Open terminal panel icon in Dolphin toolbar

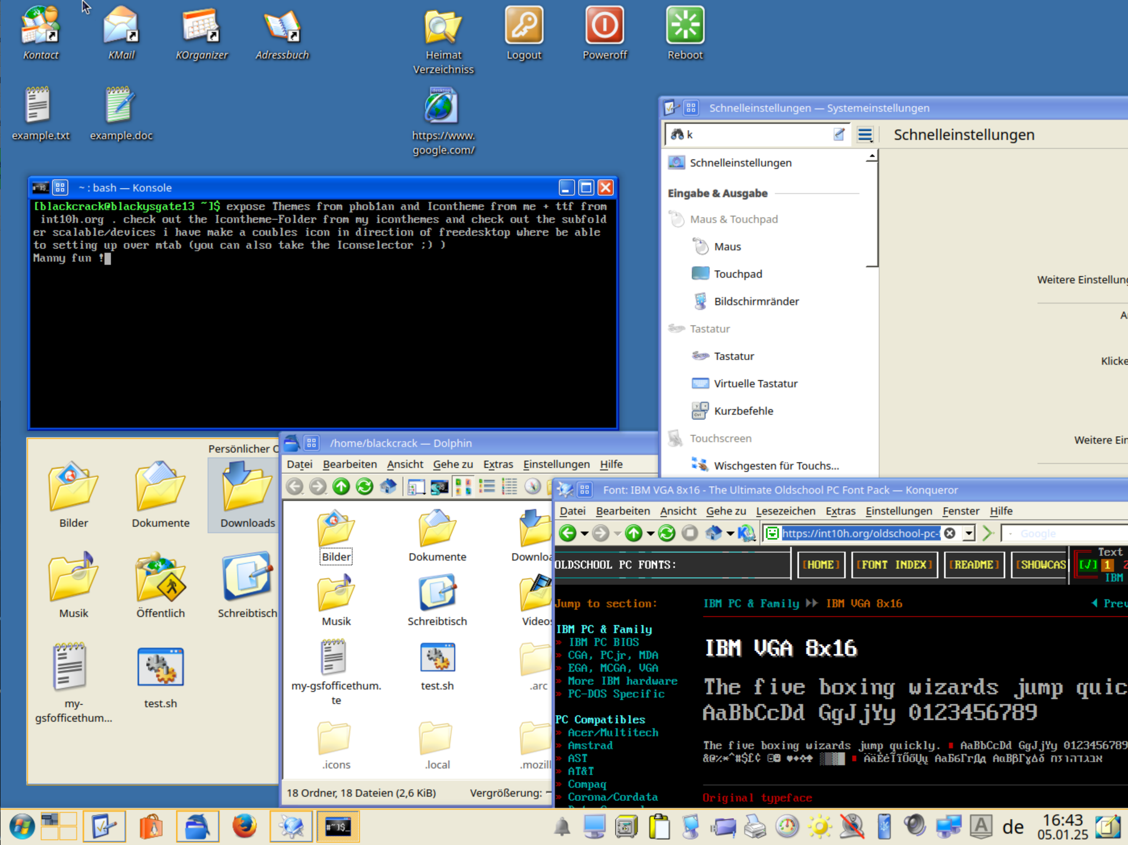pos(439,487)
